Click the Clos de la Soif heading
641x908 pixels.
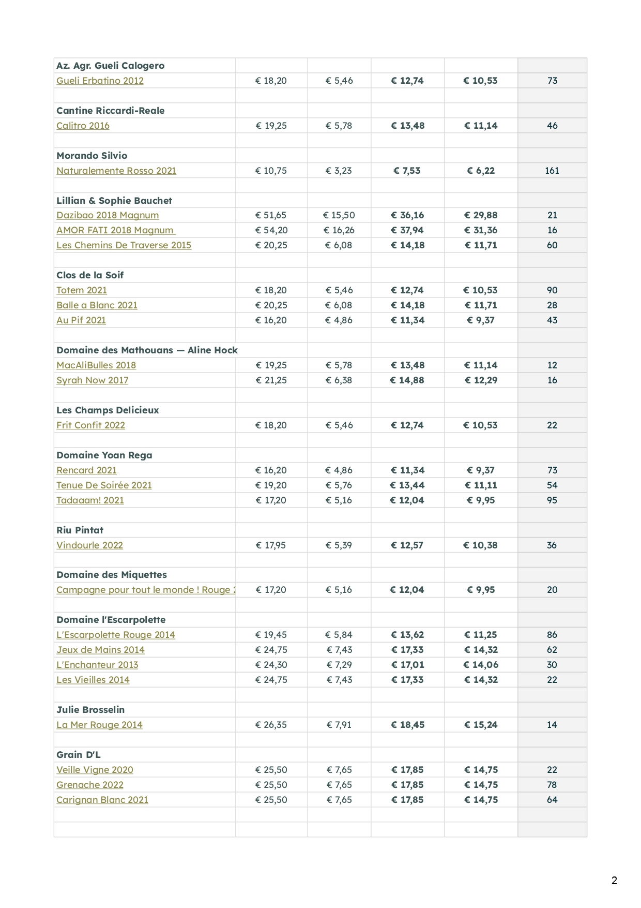click(90, 275)
